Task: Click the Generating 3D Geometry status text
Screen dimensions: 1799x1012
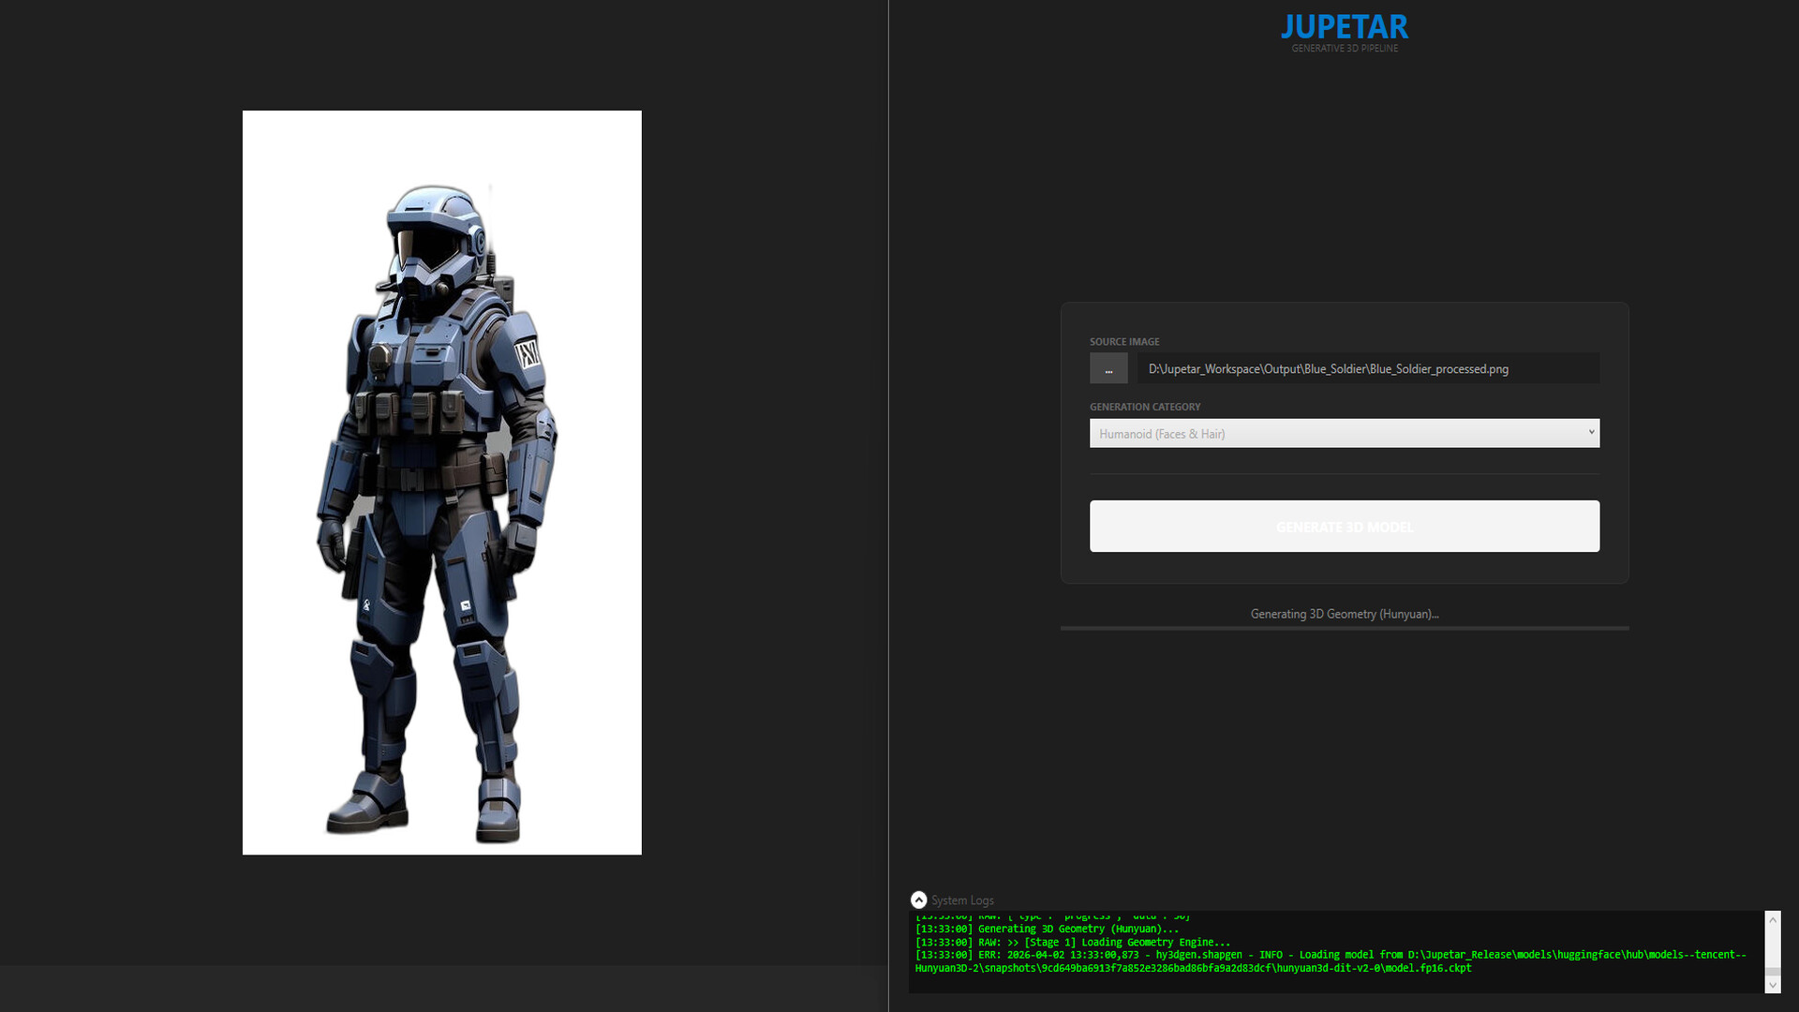Action: (x=1344, y=614)
